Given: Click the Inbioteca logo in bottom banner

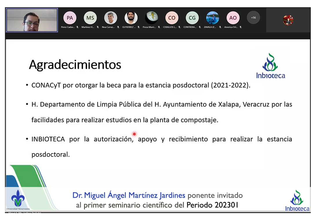Looking at the screenshot, I should (x=297, y=201).
